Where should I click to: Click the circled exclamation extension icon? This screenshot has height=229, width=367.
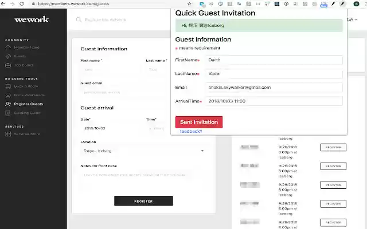pyautogui.click(x=286, y=4)
